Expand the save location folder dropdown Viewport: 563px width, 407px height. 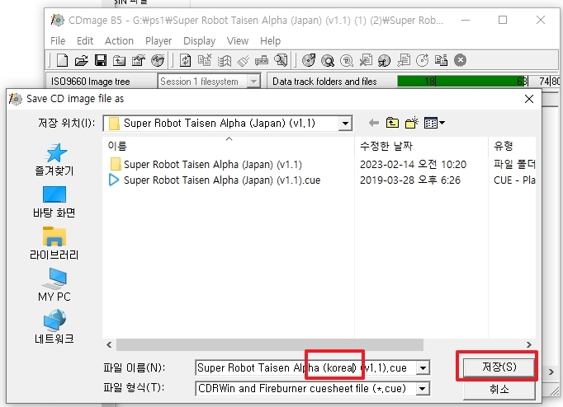tap(345, 124)
